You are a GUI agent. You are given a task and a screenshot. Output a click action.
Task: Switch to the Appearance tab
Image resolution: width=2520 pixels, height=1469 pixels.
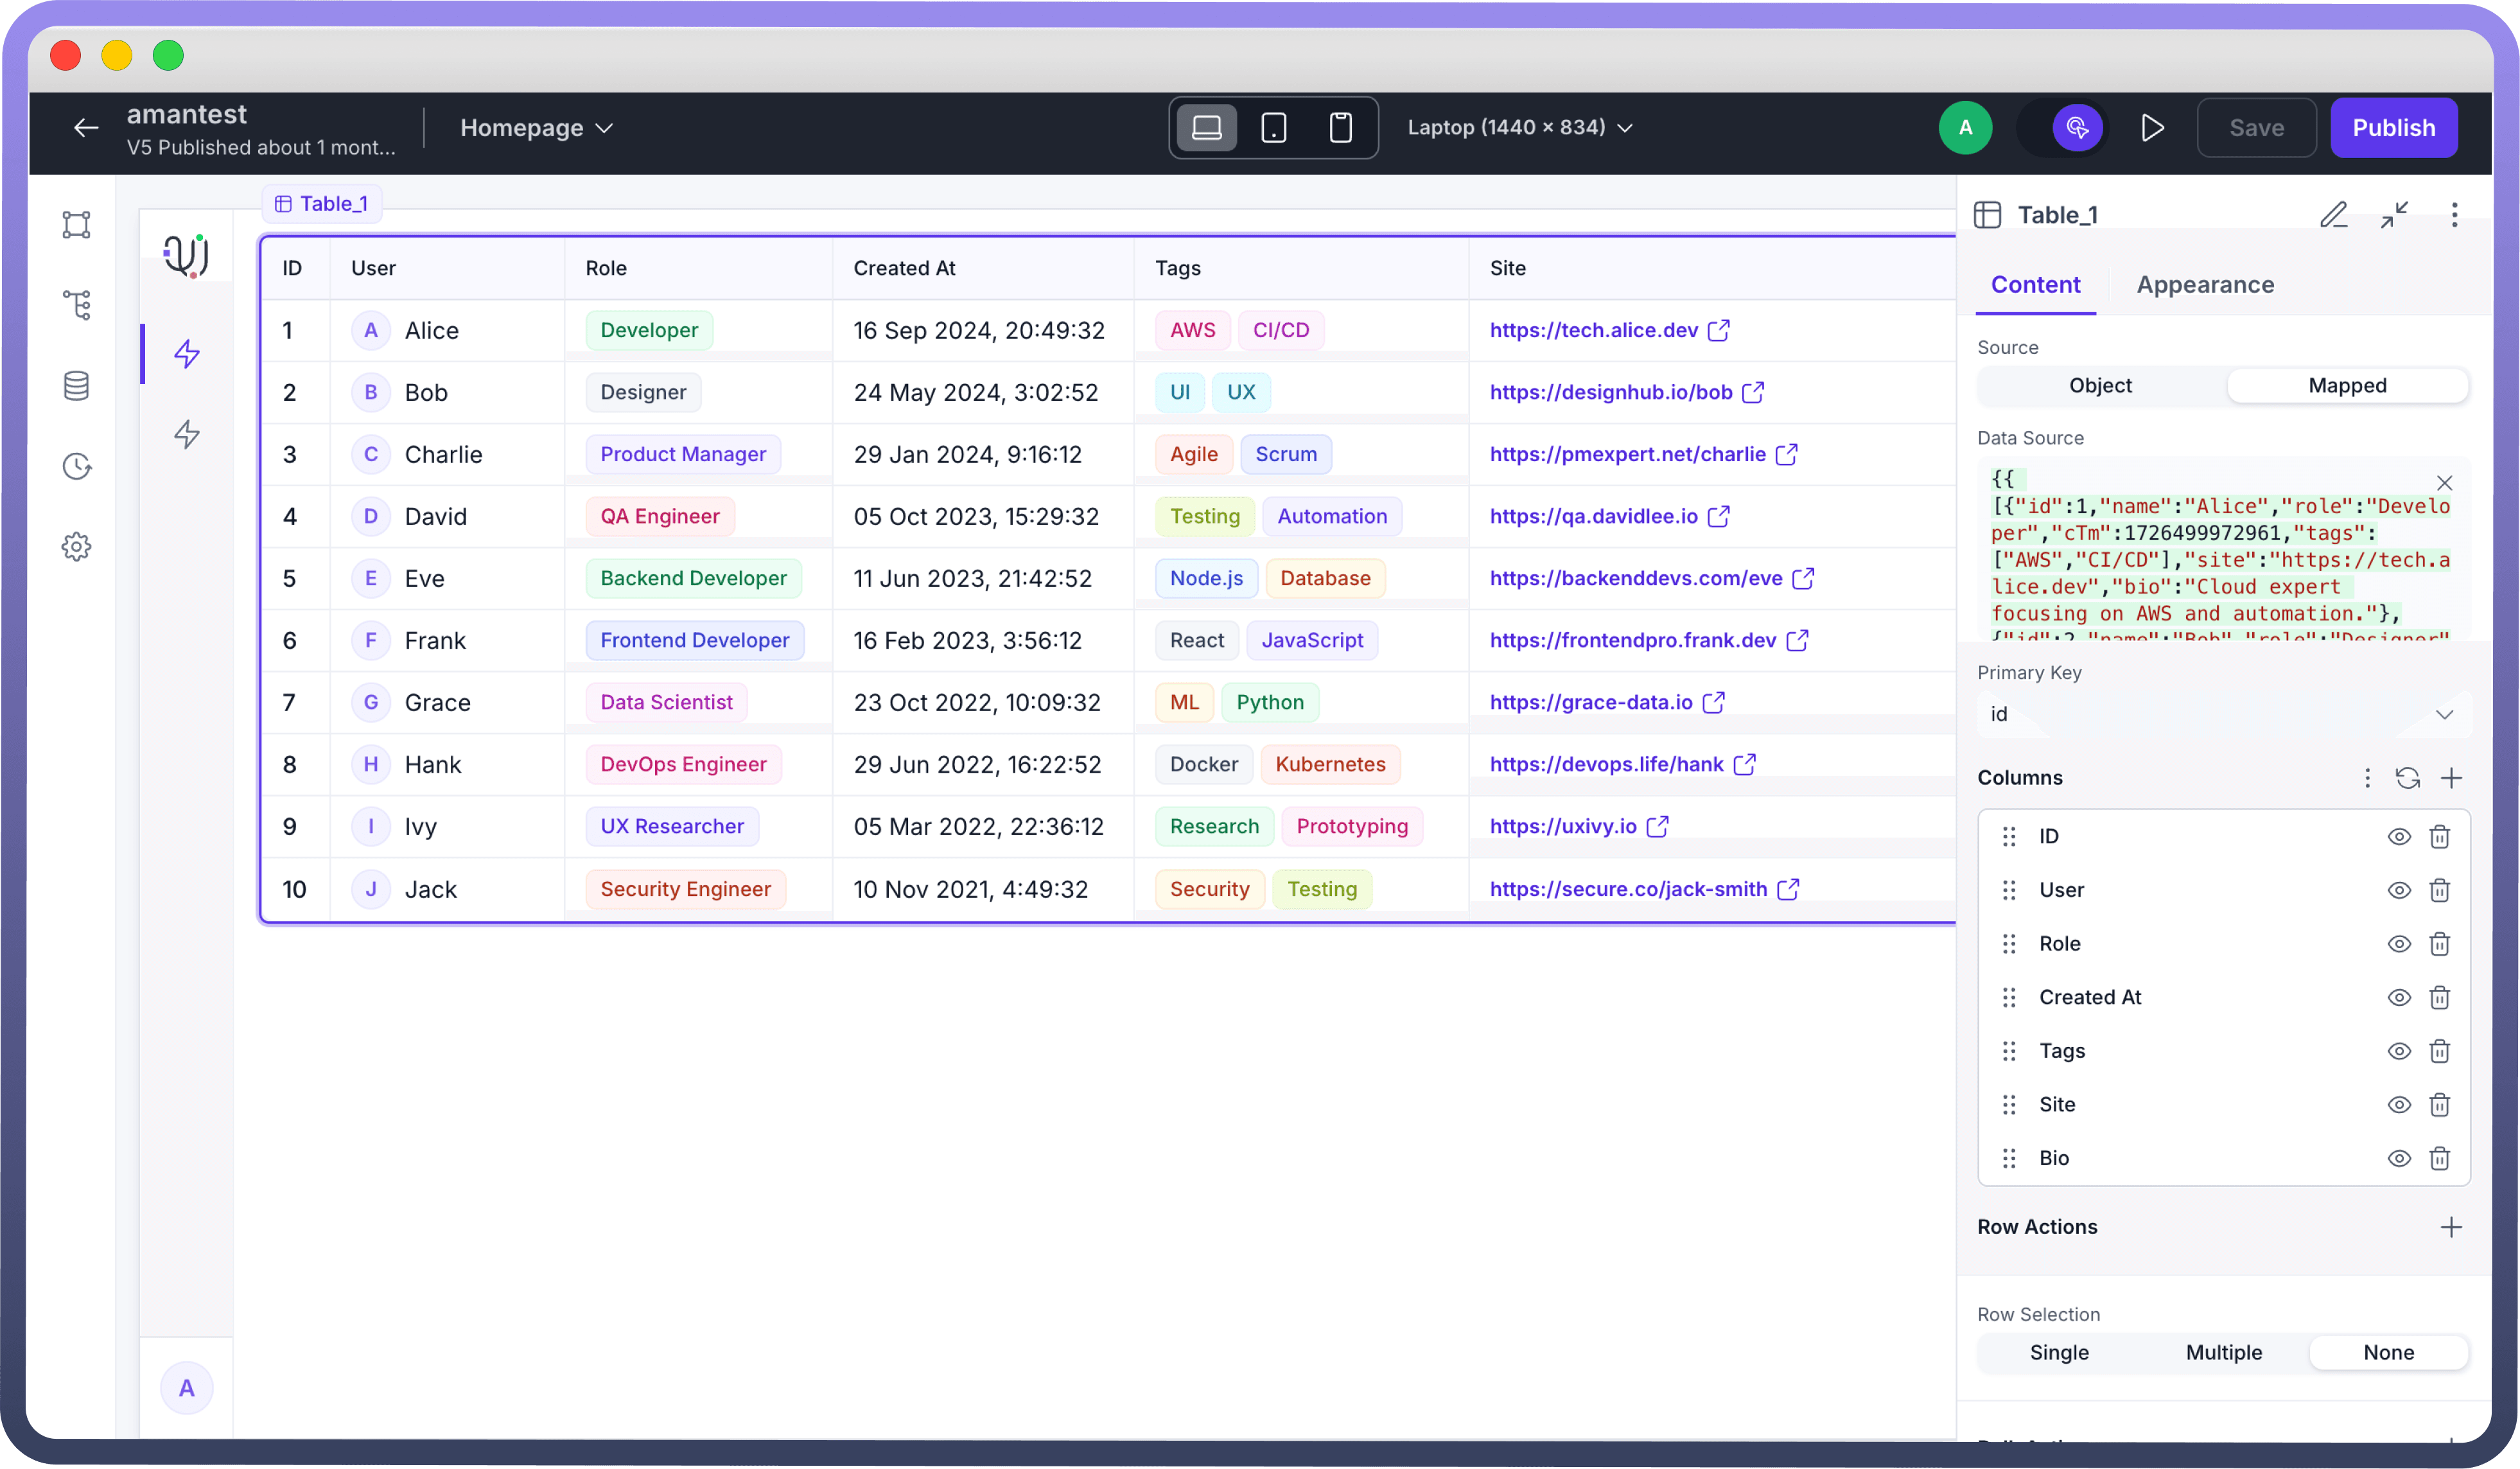[2205, 285]
